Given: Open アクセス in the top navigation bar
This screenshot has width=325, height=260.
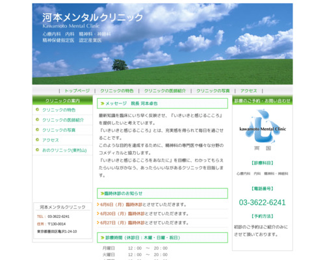Looking at the screenshot, I should [x=249, y=91].
